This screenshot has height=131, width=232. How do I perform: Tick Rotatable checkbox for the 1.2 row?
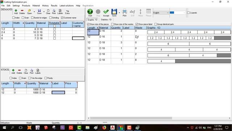tap(54, 29)
